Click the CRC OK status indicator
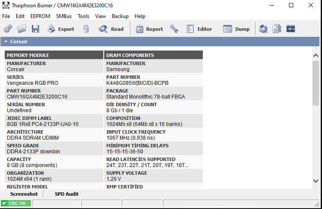This screenshot has height=209, width=322. pos(16,203)
